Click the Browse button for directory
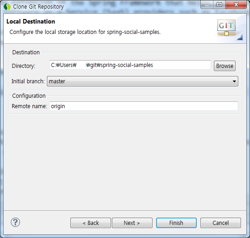This screenshot has width=250, height=238. point(224,66)
